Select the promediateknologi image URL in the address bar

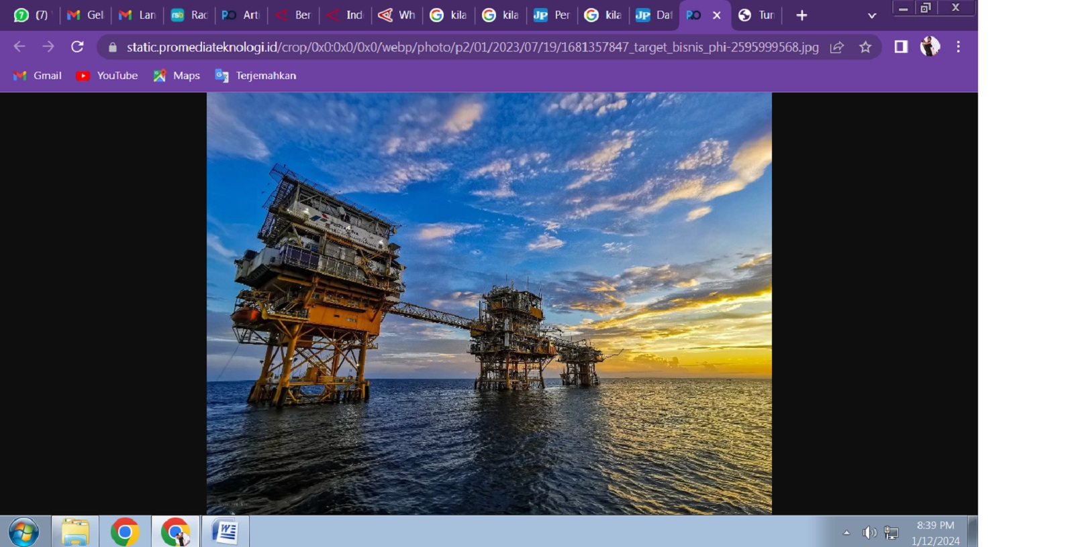point(473,47)
